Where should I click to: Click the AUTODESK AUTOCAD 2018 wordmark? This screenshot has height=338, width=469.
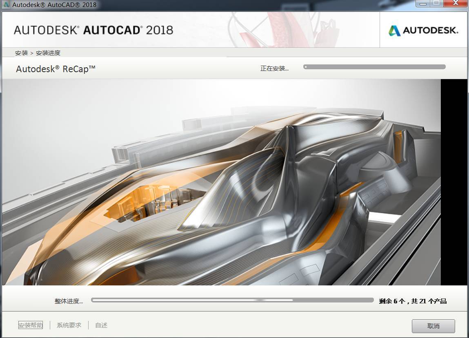[93, 29]
